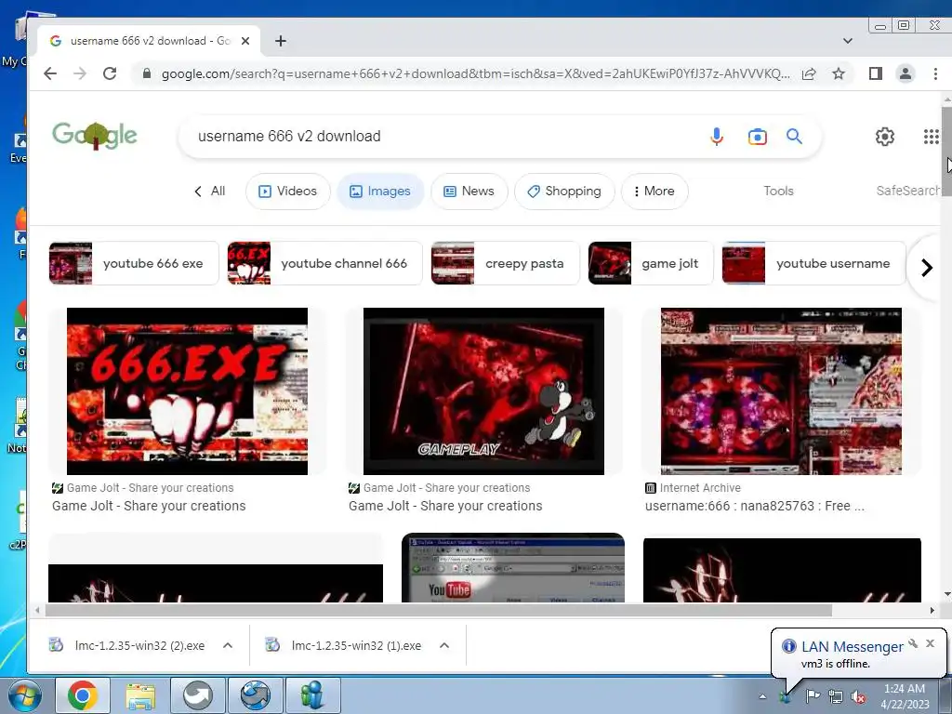Open the tab search dropdown chevron
The width and height of the screenshot is (952, 714).
coord(848,41)
